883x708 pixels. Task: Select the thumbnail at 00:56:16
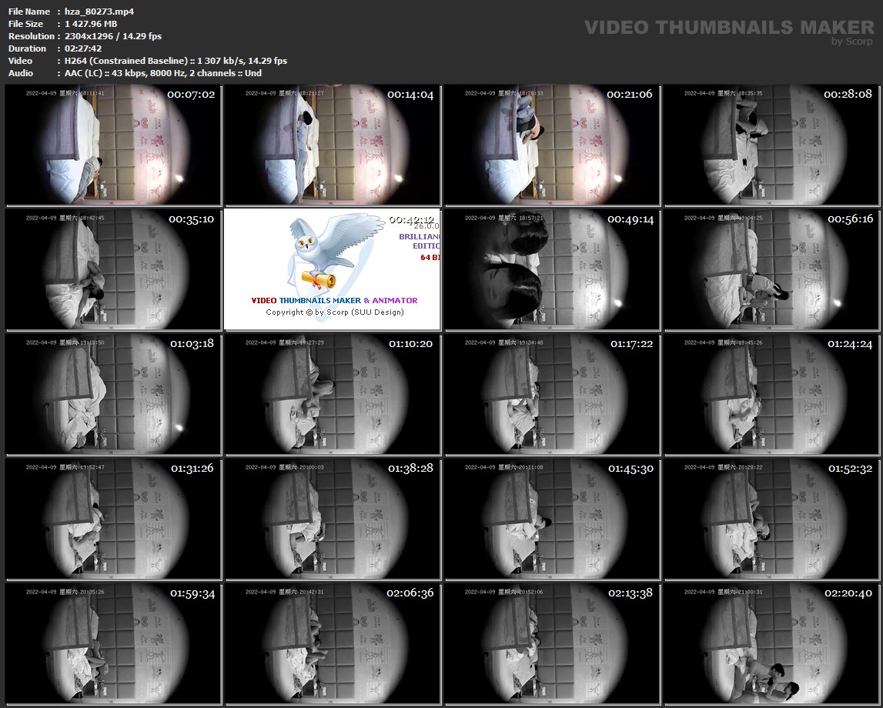771,270
